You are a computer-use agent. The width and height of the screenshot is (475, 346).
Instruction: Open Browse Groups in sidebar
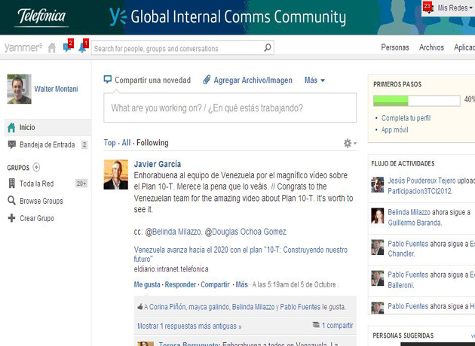point(41,201)
